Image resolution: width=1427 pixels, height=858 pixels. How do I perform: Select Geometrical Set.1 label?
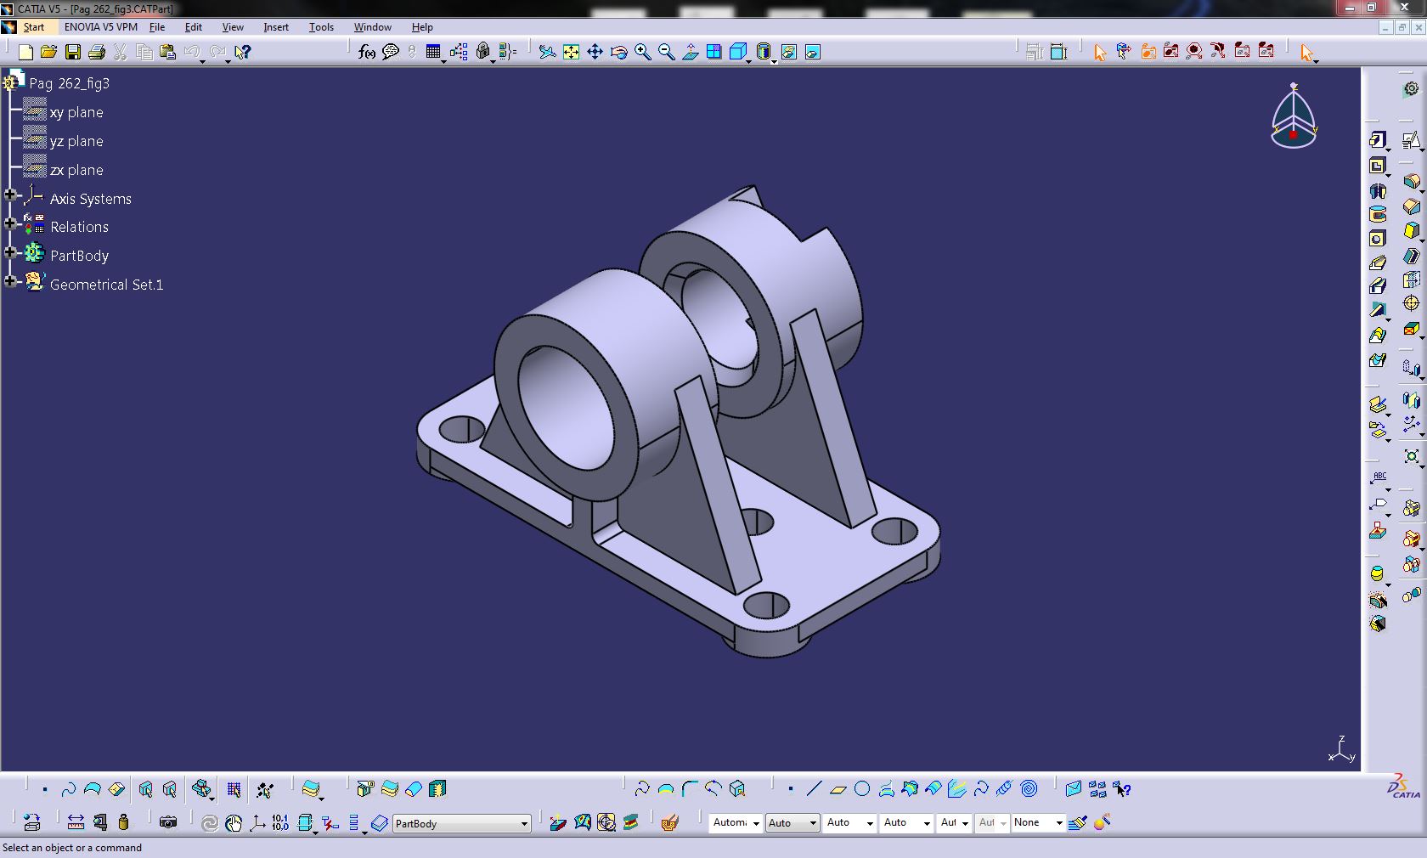coord(106,285)
